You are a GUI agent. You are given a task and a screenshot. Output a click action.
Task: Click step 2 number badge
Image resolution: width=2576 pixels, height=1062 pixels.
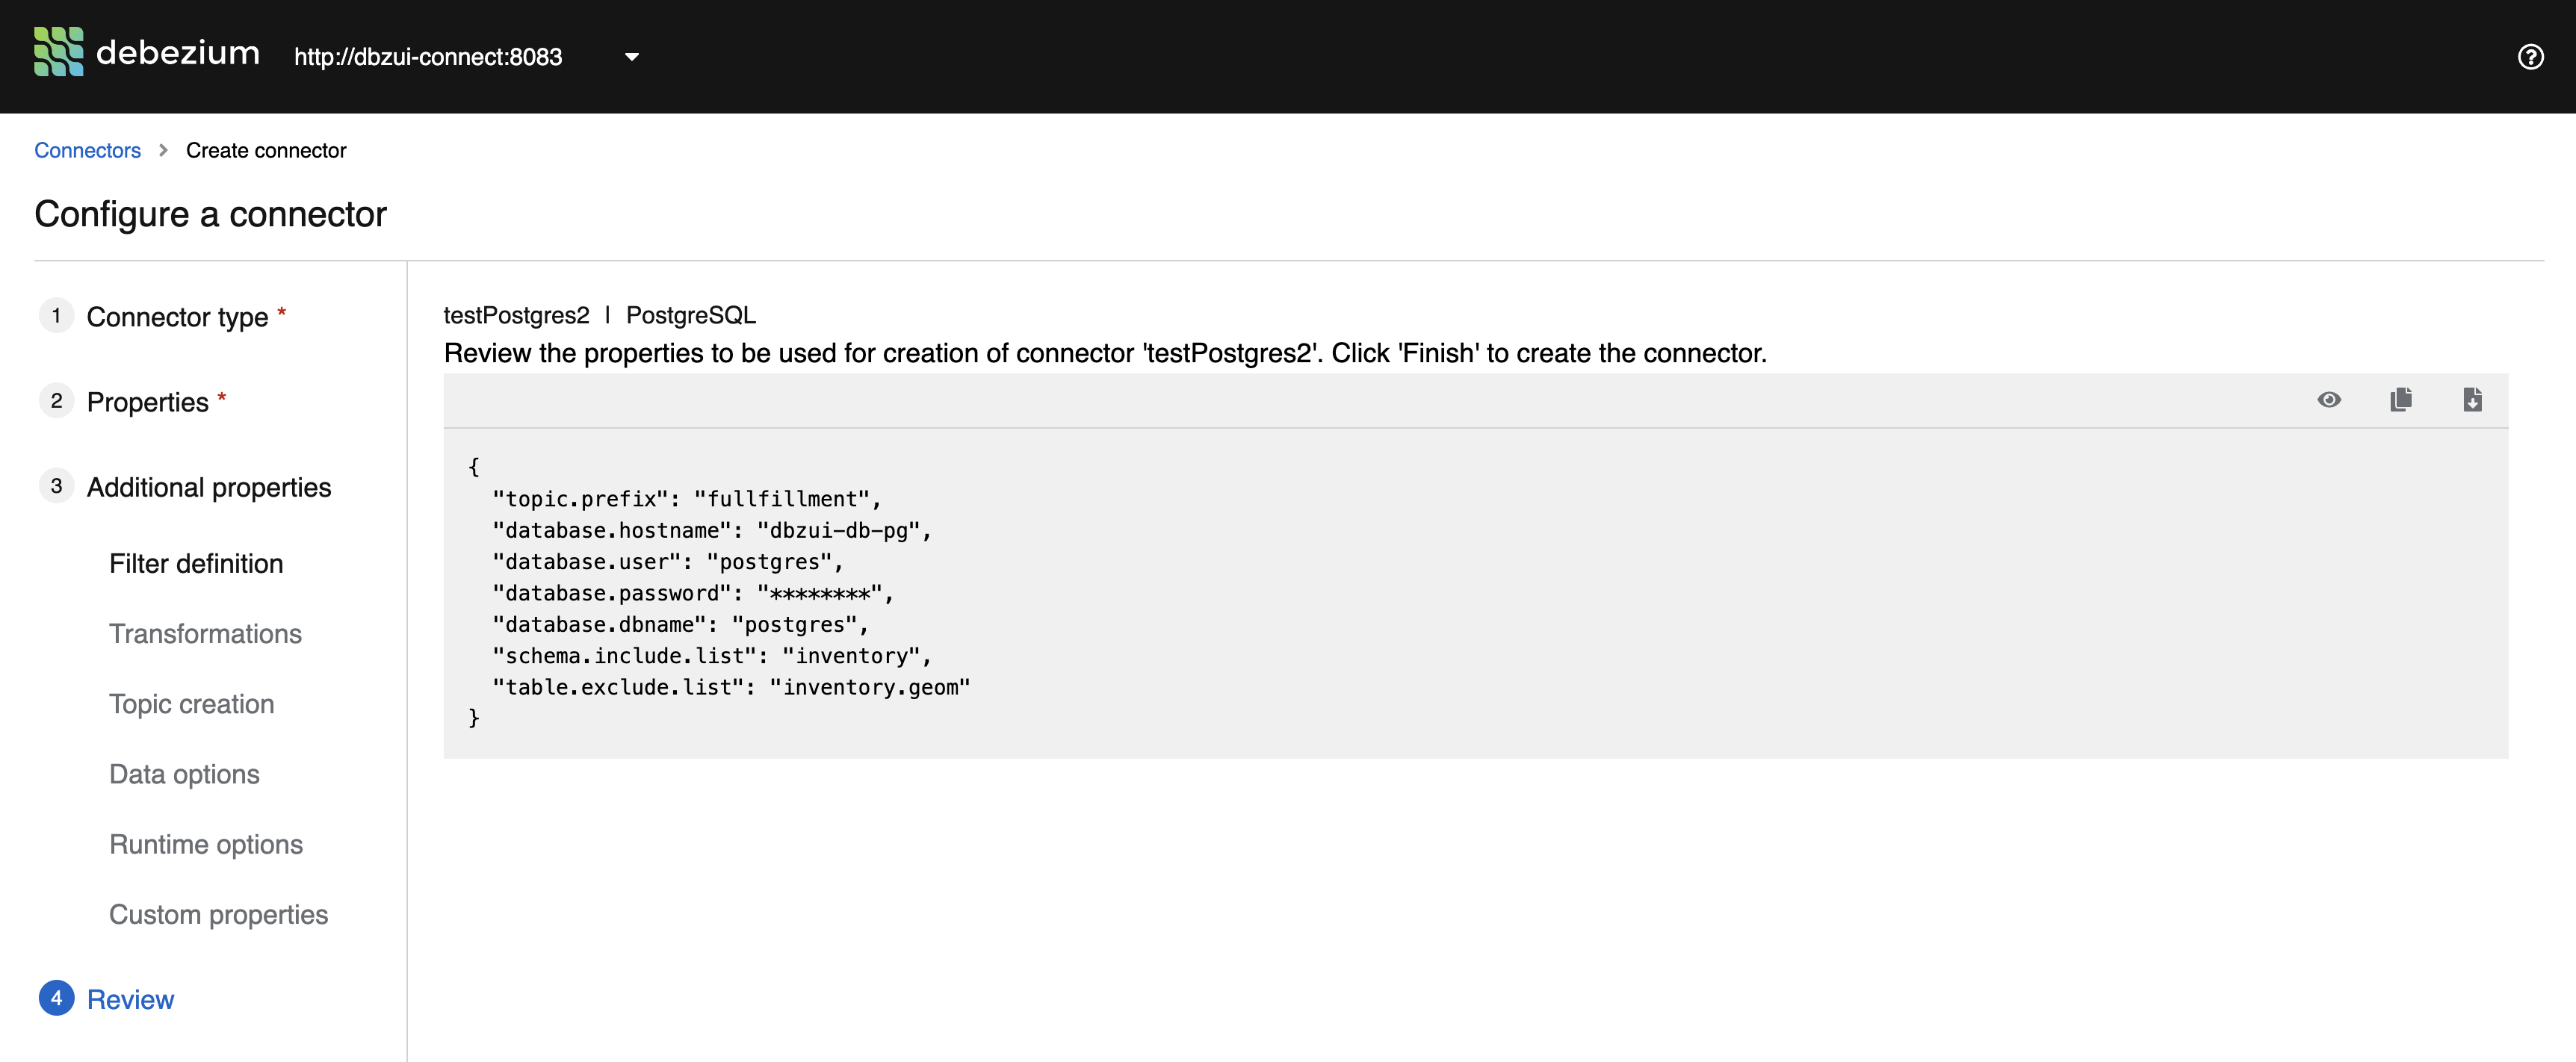[x=56, y=401]
